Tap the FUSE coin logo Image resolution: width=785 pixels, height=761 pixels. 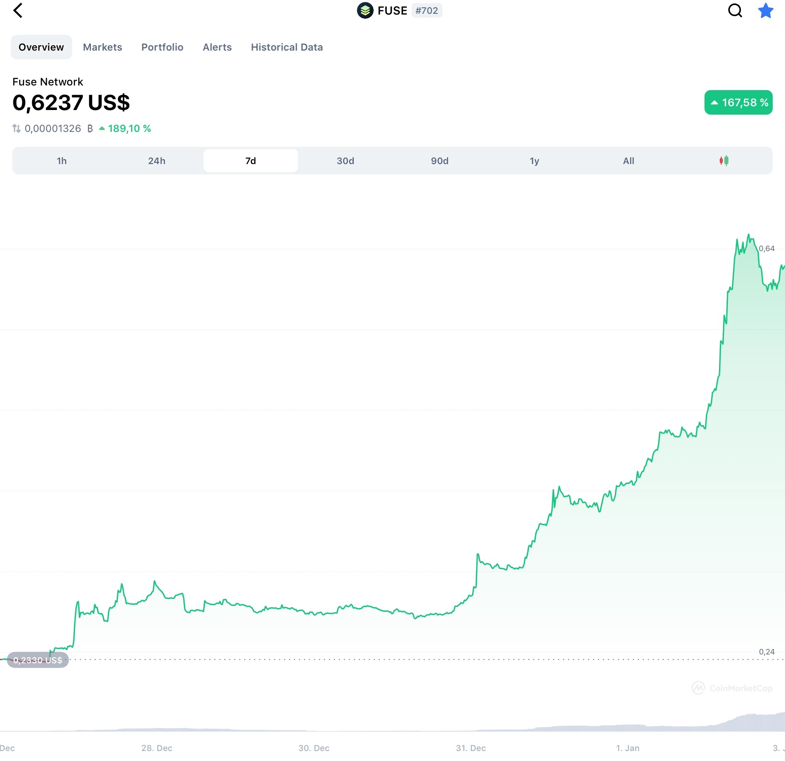365,11
